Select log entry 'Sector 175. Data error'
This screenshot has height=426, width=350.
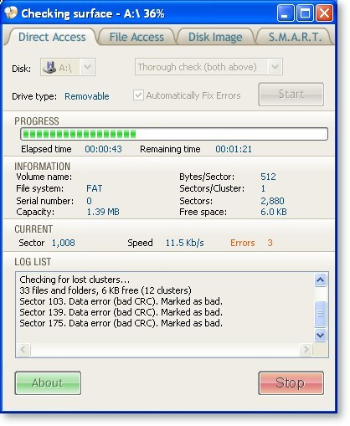click(121, 323)
